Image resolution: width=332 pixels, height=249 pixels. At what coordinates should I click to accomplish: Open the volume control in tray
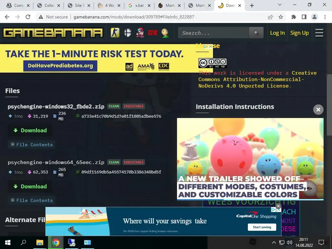point(289,243)
